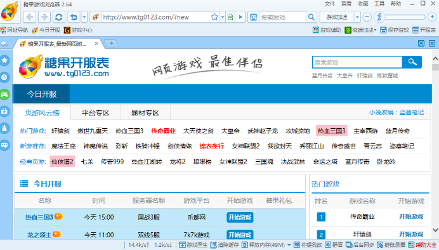Click the 游戏医生 status bar item
The height and width of the screenshot is (250, 439).
pos(193,245)
